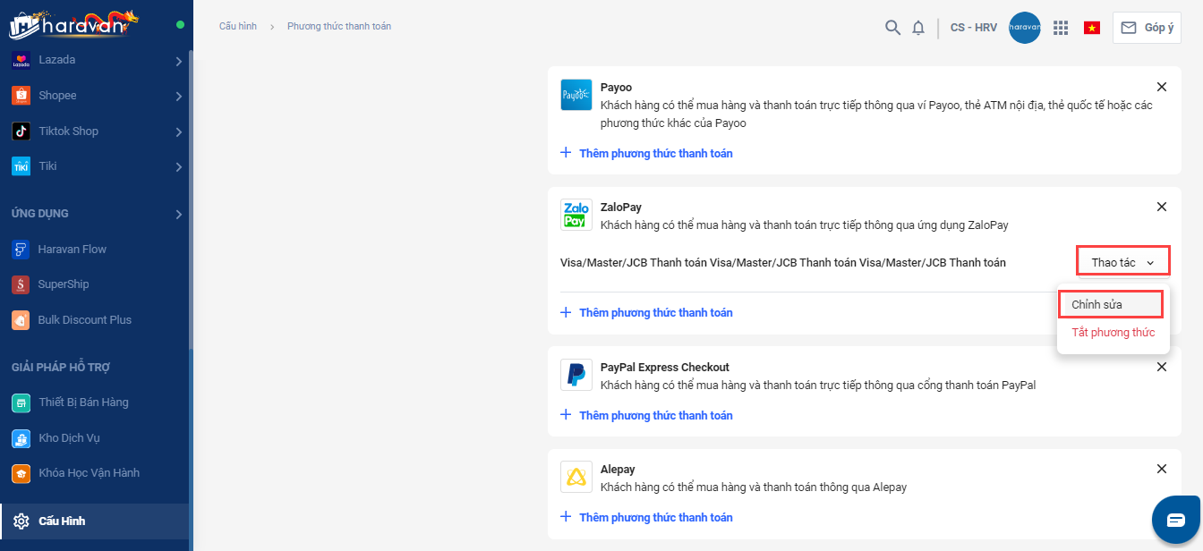Open the apps grid menu

point(1061,28)
